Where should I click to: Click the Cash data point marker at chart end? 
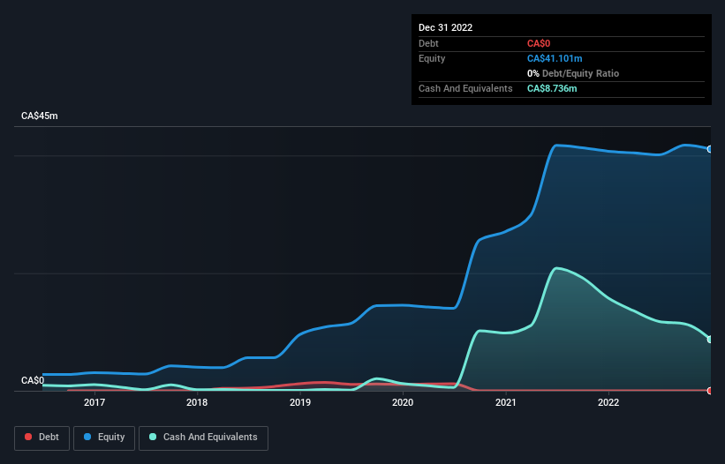(710, 340)
